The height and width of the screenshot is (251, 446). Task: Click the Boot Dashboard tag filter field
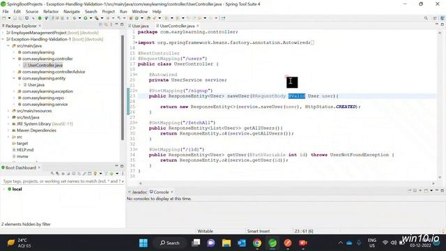coord(63,181)
